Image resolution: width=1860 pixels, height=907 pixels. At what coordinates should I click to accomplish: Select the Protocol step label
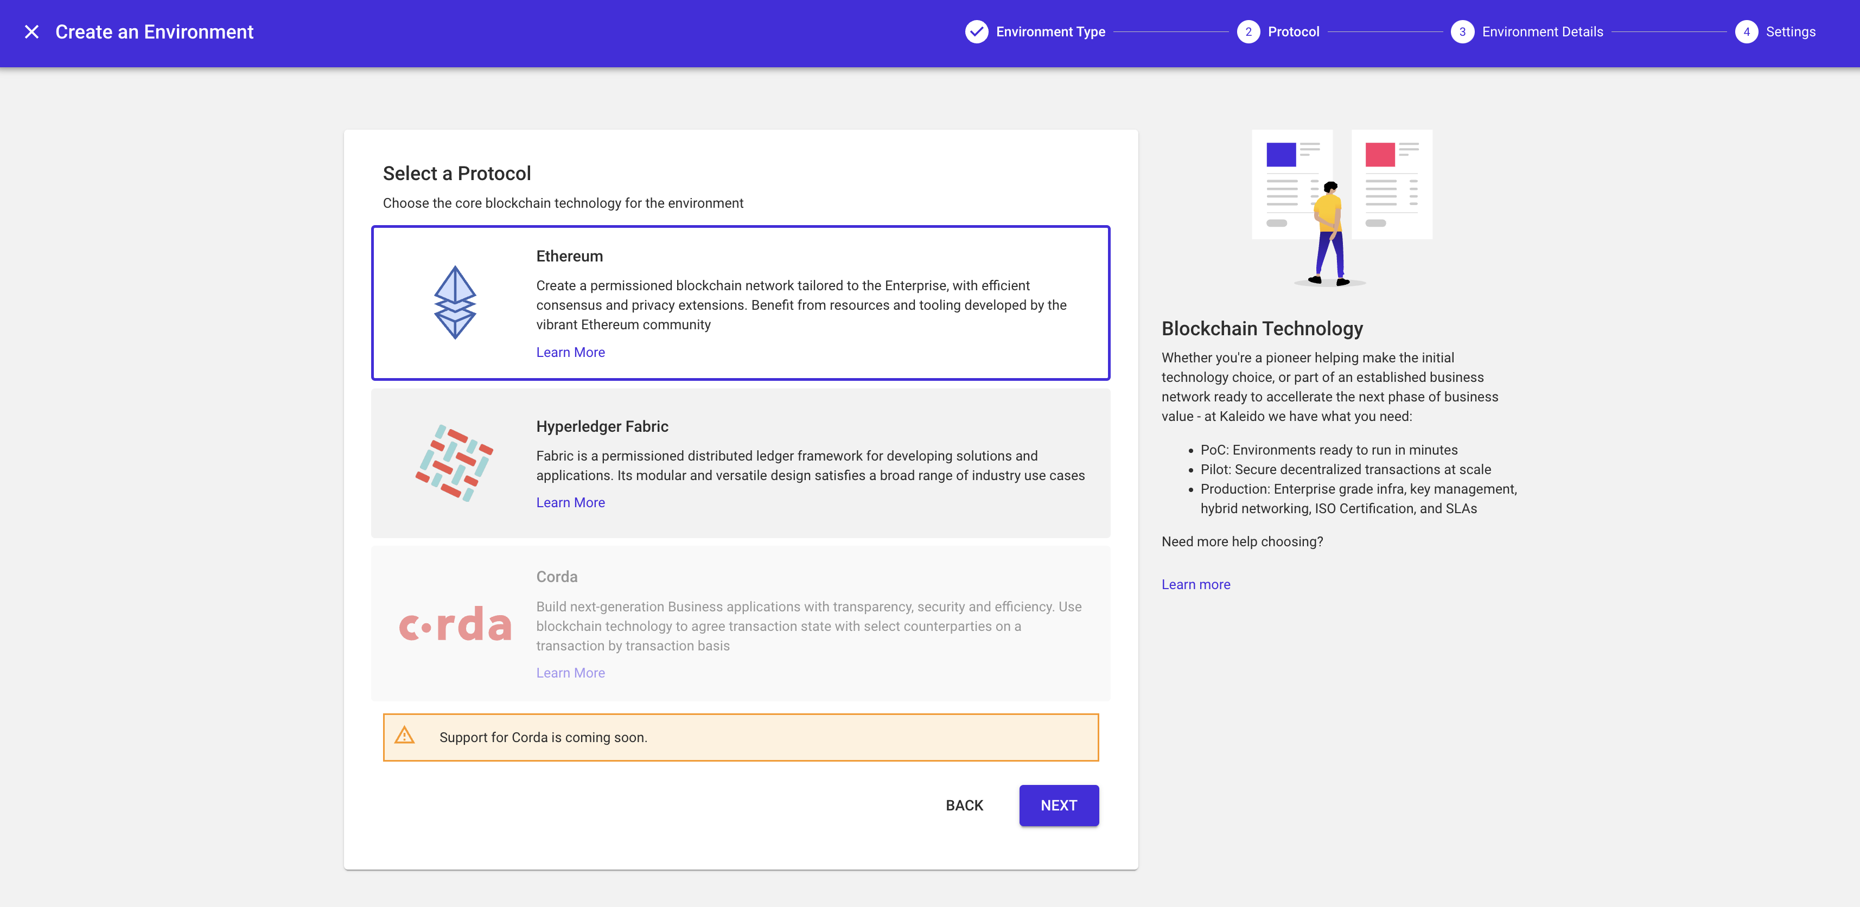point(1293,32)
